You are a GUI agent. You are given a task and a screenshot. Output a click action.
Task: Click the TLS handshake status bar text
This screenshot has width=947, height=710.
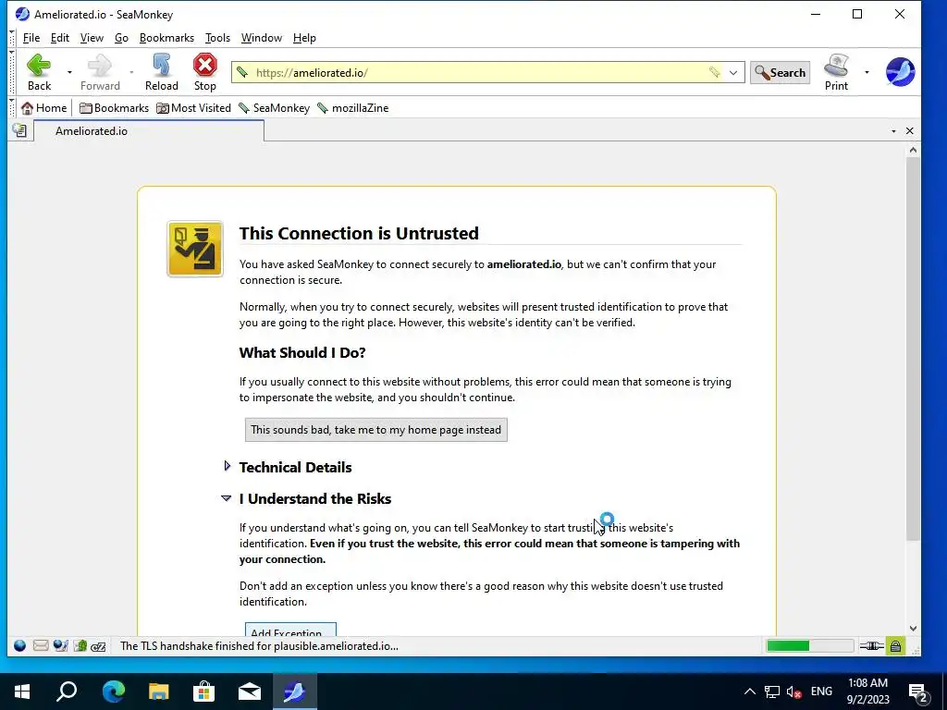pos(259,646)
